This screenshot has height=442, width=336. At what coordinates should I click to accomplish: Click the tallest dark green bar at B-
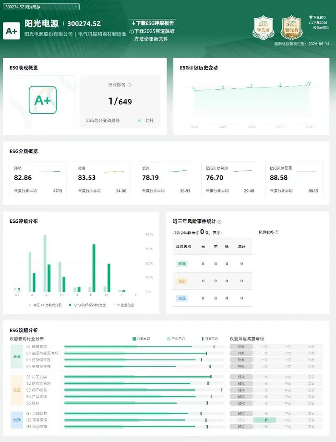pos(94,268)
